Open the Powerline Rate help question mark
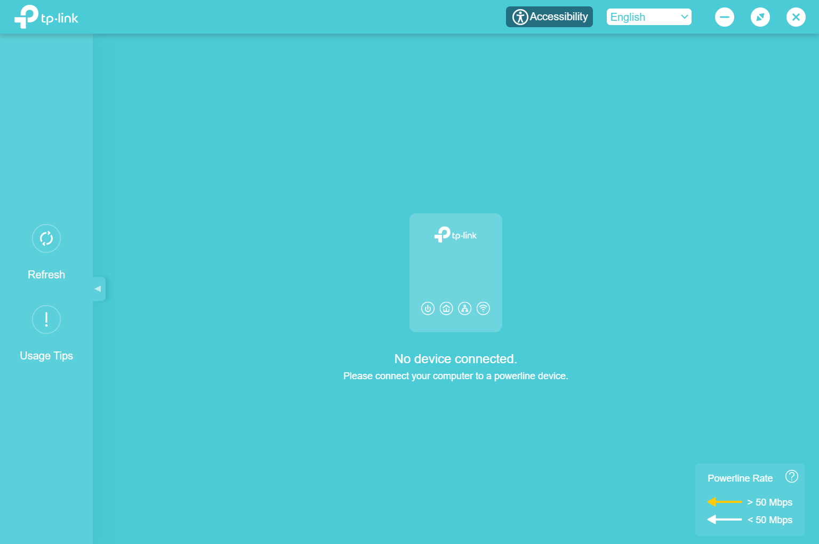Screen dimensions: 819x544 pyautogui.click(x=792, y=476)
